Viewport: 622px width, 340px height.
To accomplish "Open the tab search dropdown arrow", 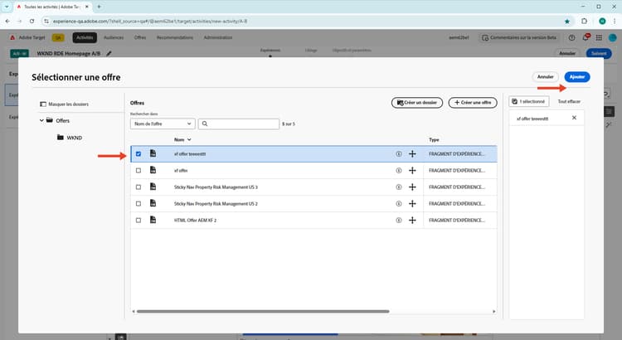I will click(7, 7).
